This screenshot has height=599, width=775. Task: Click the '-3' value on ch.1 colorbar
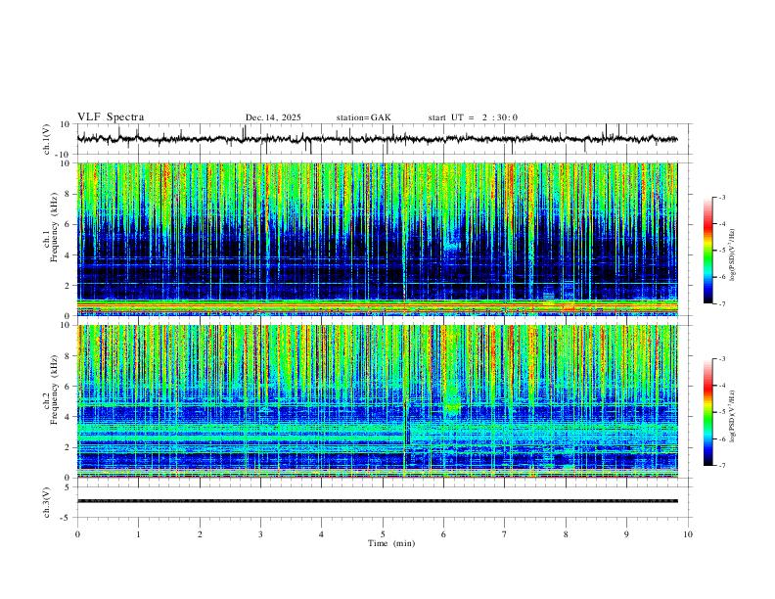[x=721, y=197]
